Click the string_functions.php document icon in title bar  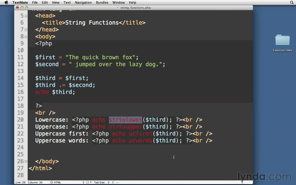pyautogui.click(x=118, y=8)
